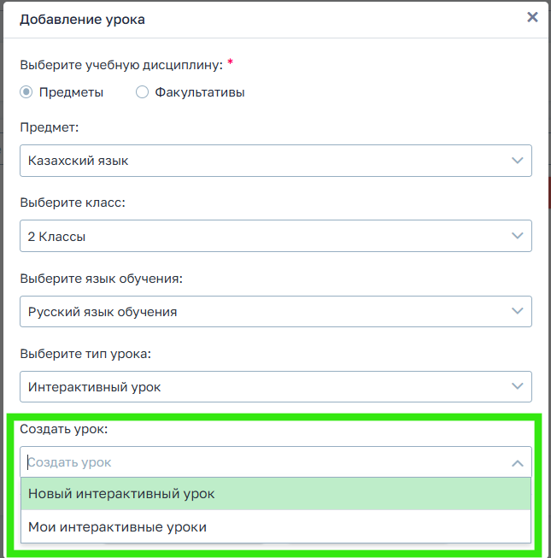Click the Предмет: field label
The height and width of the screenshot is (558, 551).
tap(49, 128)
